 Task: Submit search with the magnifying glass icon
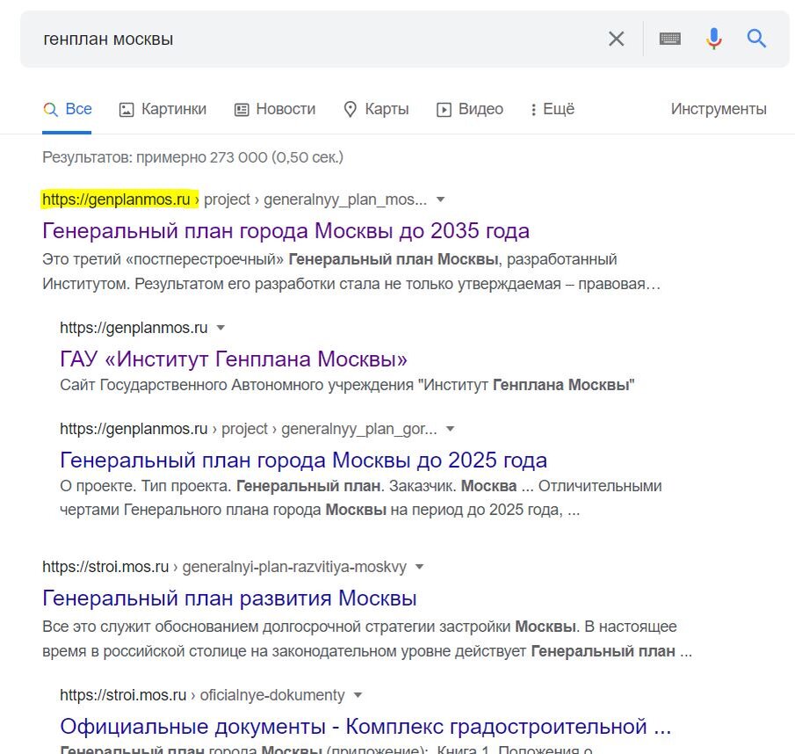pyautogui.click(x=756, y=39)
